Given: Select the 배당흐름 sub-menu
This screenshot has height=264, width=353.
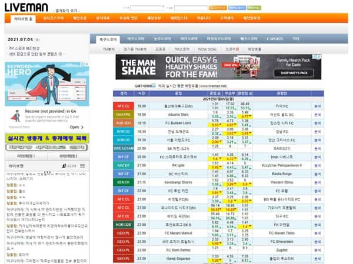Looking at the screenshot, I should click(x=255, y=49).
